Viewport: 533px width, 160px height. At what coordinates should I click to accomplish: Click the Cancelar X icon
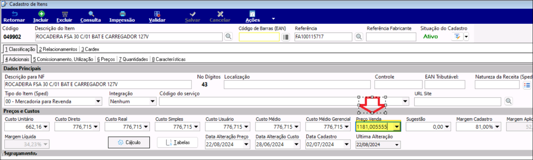point(220,14)
